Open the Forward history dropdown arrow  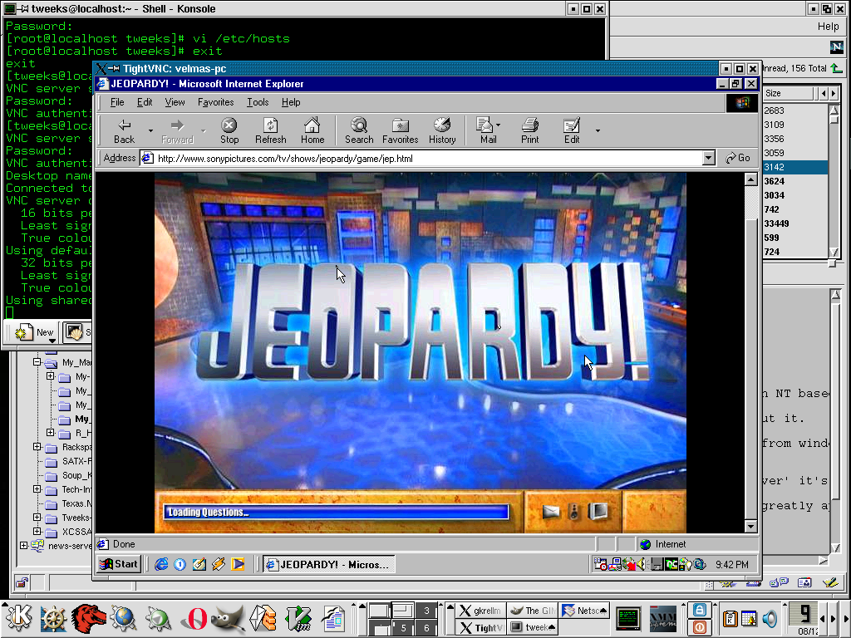[204, 130]
